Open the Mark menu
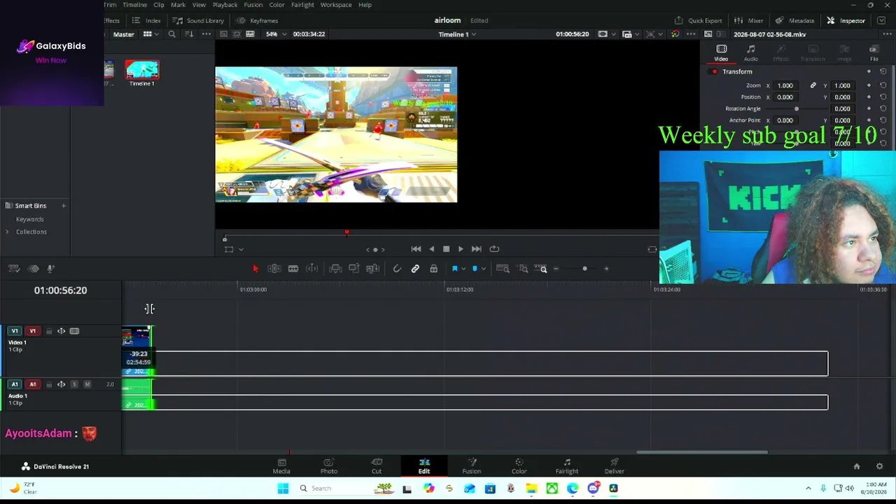 click(178, 5)
